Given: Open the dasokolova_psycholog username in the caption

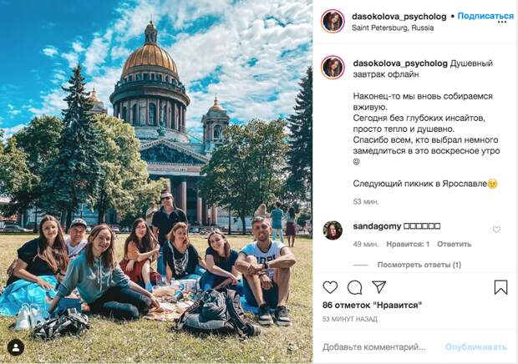Looking at the screenshot, I should click(400, 63).
